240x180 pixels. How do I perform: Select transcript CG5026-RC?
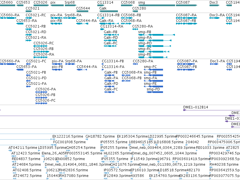coord(41,46)
